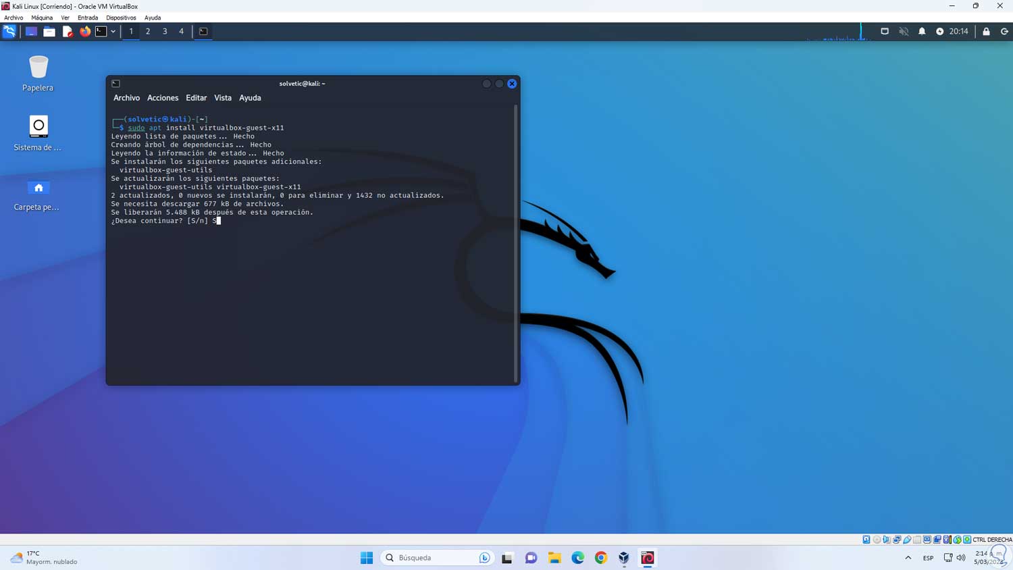Open the terminal window menu icon in title bar
The height and width of the screenshot is (570, 1013).
coord(115,84)
